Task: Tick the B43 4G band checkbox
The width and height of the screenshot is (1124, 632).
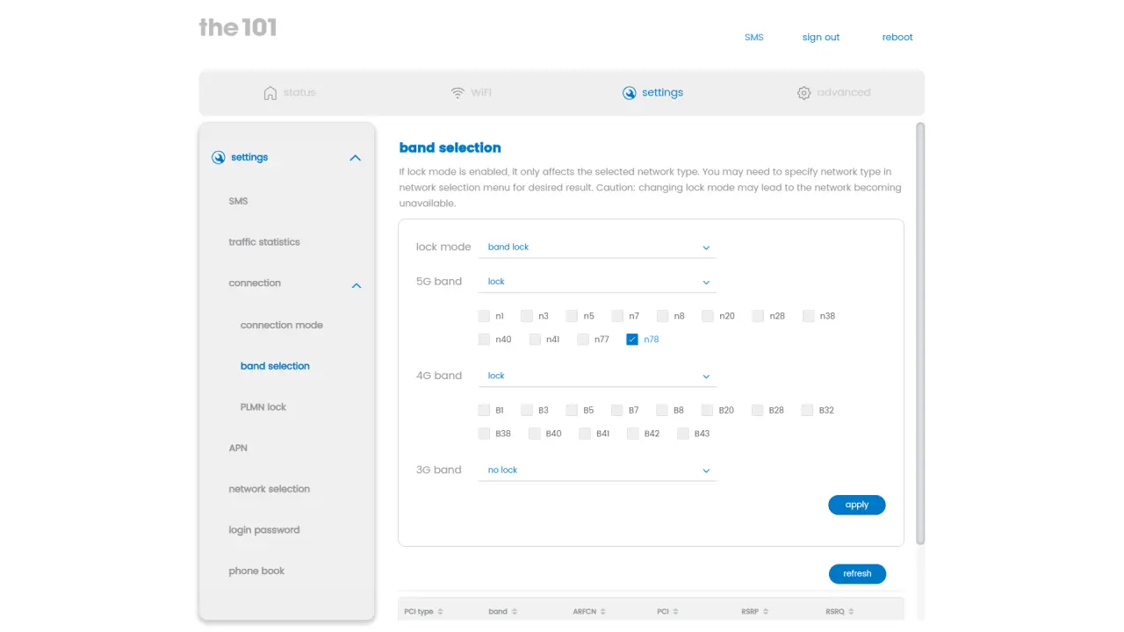Action: 683,434
